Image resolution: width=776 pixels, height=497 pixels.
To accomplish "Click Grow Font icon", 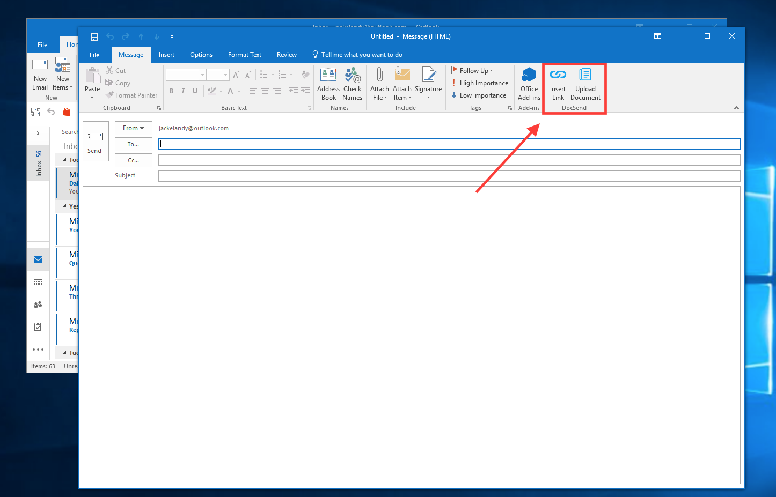I will click(236, 75).
